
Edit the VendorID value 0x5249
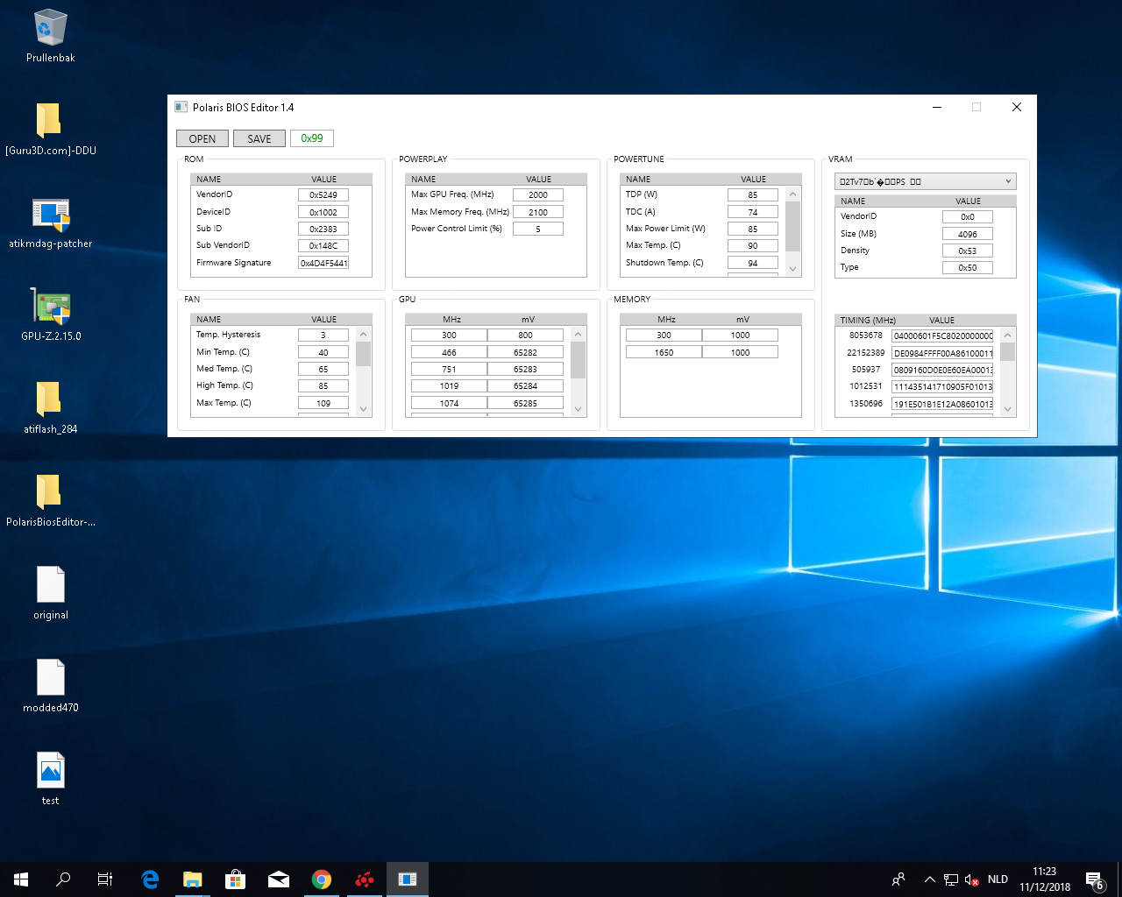point(323,195)
